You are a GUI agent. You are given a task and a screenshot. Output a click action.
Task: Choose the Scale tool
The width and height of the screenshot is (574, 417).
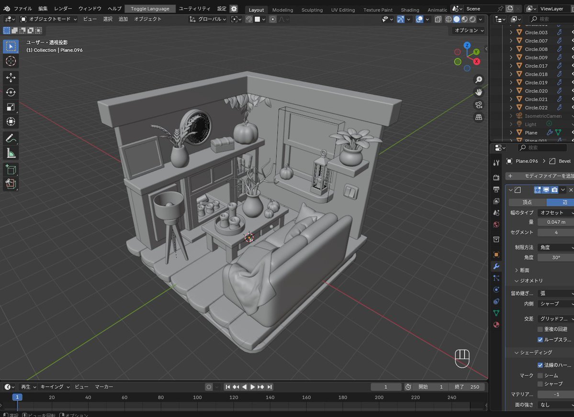click(11, 107)
